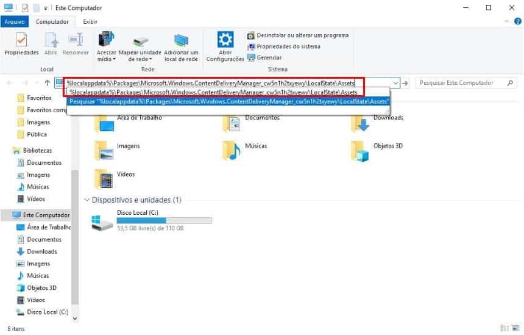Click Desinstalar ou alterar um programa
Image resolution: width=524 pixels, height=335 pixels.
298,35
